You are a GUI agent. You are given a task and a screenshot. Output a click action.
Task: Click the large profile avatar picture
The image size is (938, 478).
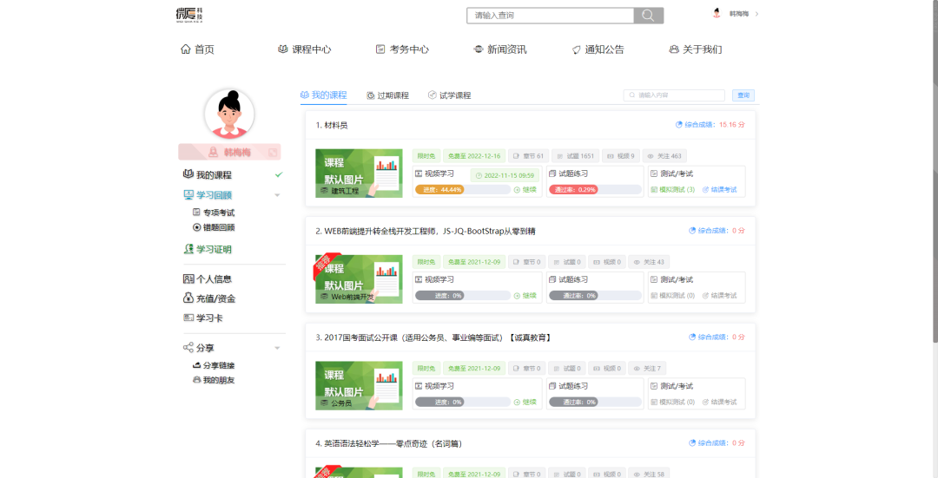coord(229,115)
